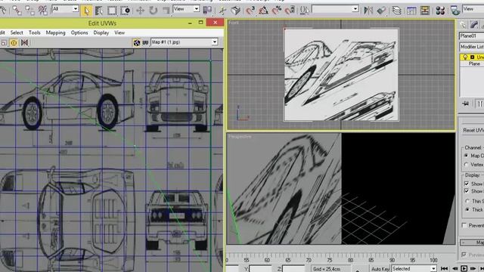
Task: Open the Select menu in Edit UVWs
Action: click(x=17, y=32)
